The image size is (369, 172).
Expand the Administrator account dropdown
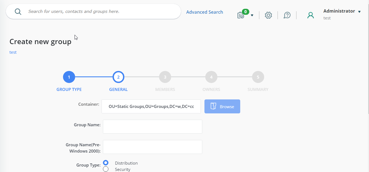coord(359,11)
